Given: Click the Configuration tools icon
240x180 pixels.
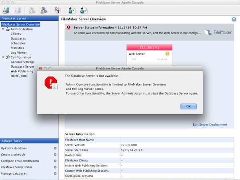Looking at the screenshot, I should 8,57.
